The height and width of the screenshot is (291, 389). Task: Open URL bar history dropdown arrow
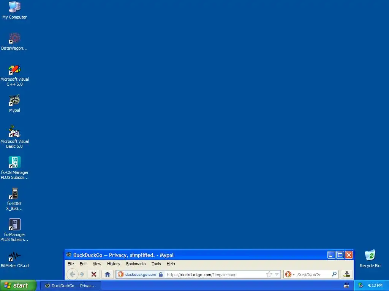click(277, 274)
